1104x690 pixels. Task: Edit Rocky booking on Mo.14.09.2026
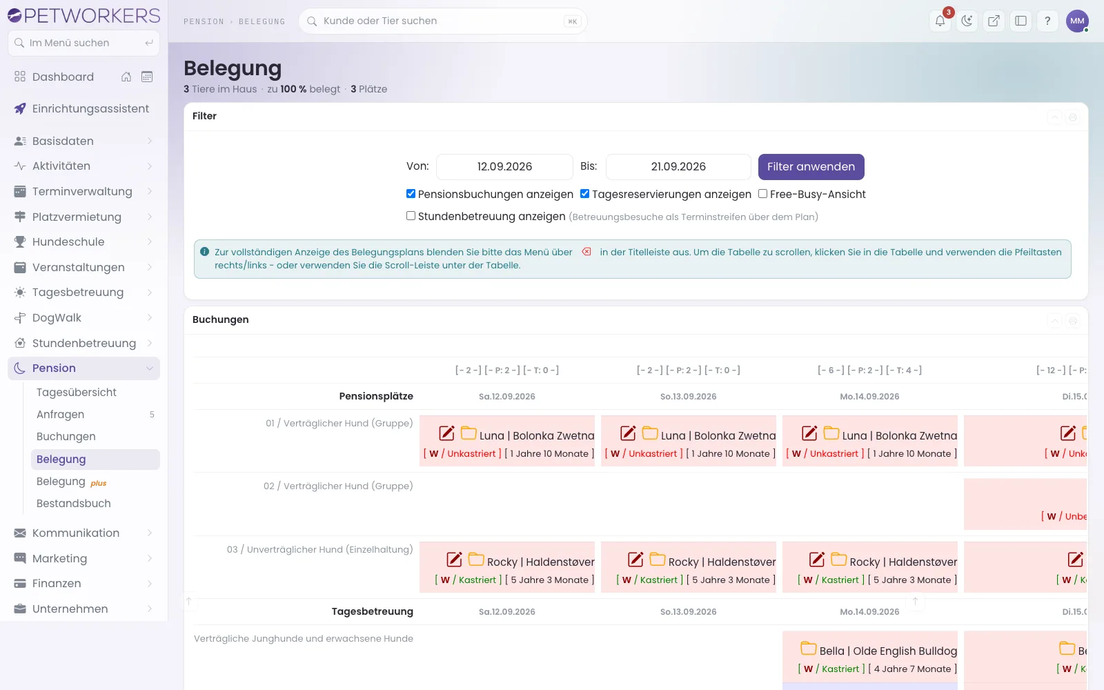[817, 560]
